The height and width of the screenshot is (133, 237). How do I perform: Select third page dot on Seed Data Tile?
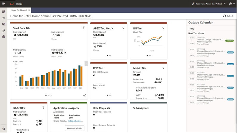click(x=51, y=96)
